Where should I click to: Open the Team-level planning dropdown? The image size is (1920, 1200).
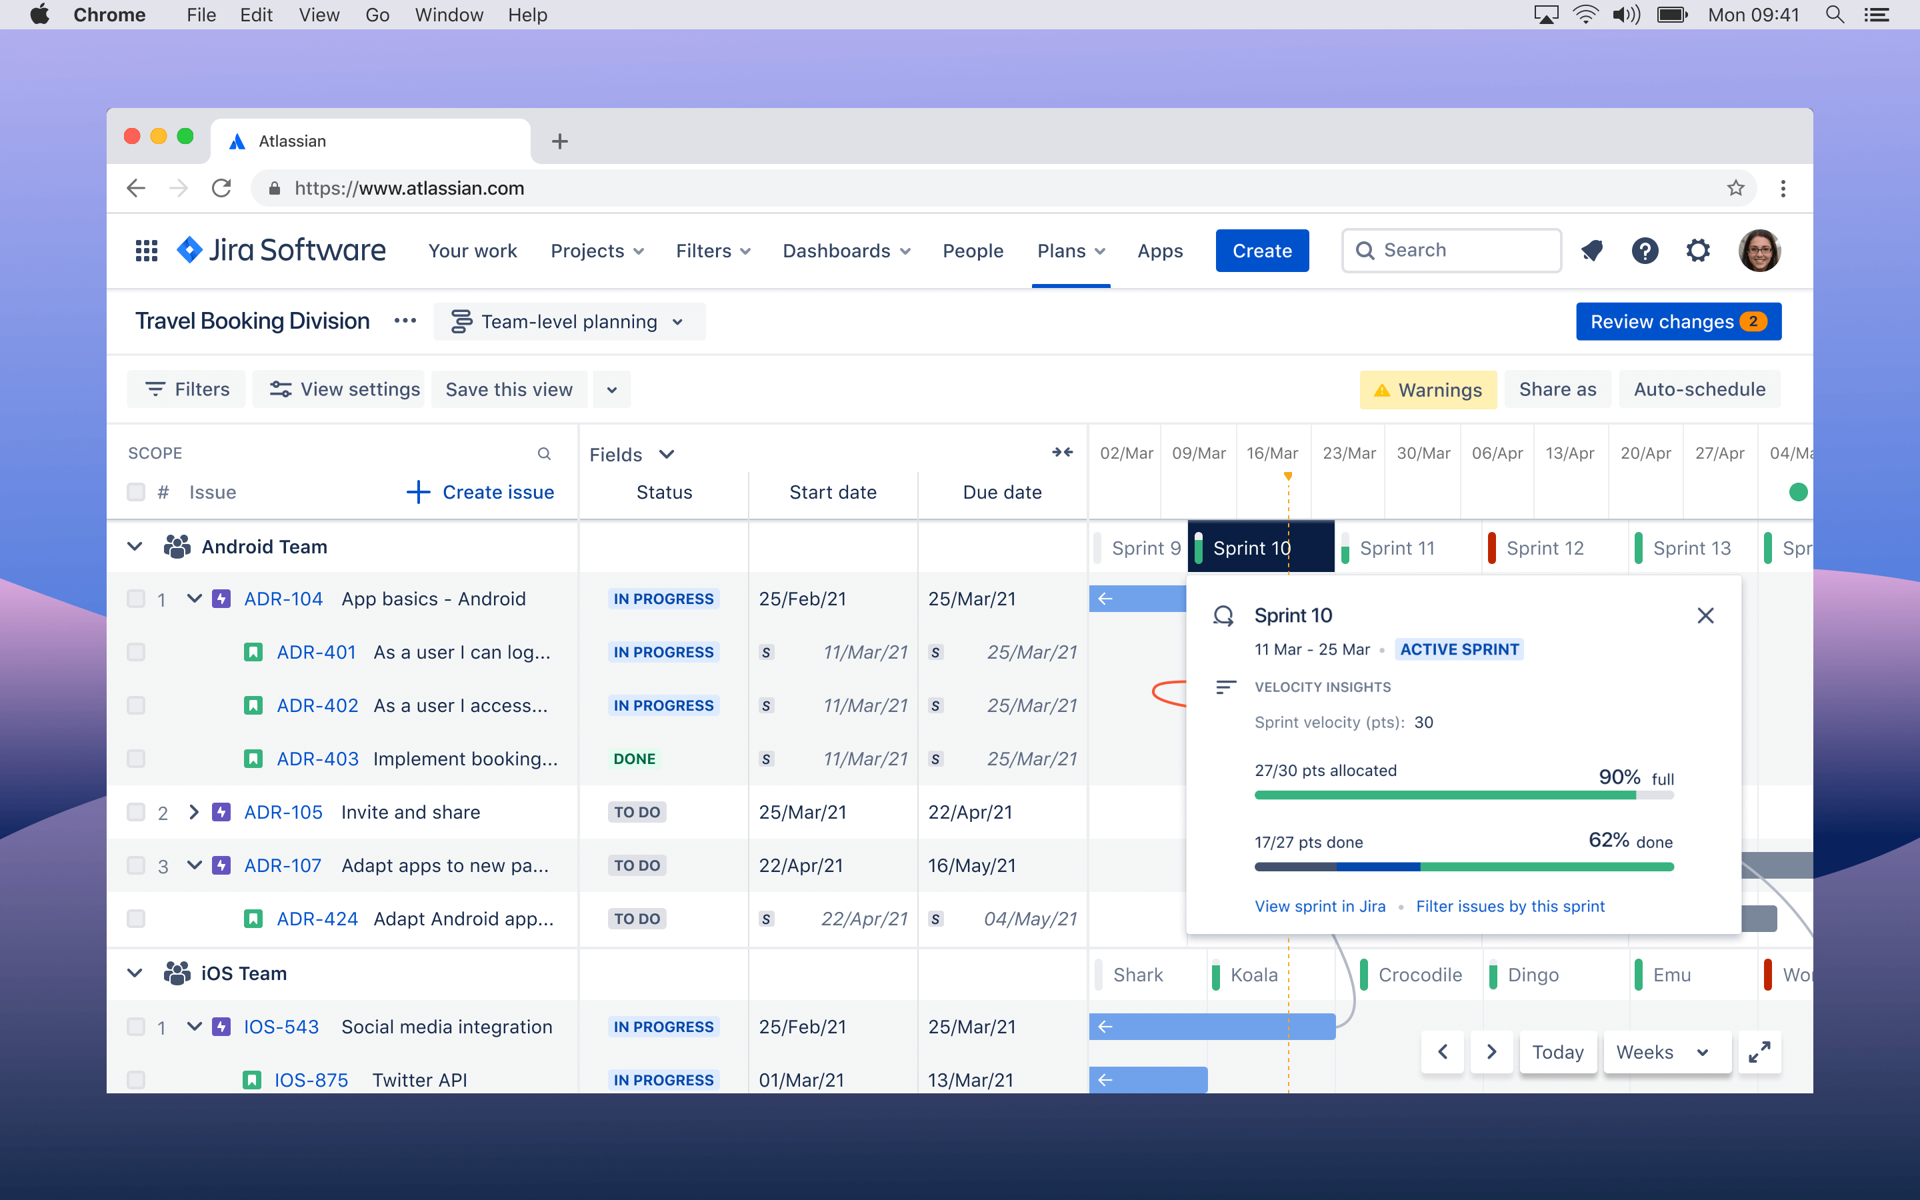tap(569, 321)
